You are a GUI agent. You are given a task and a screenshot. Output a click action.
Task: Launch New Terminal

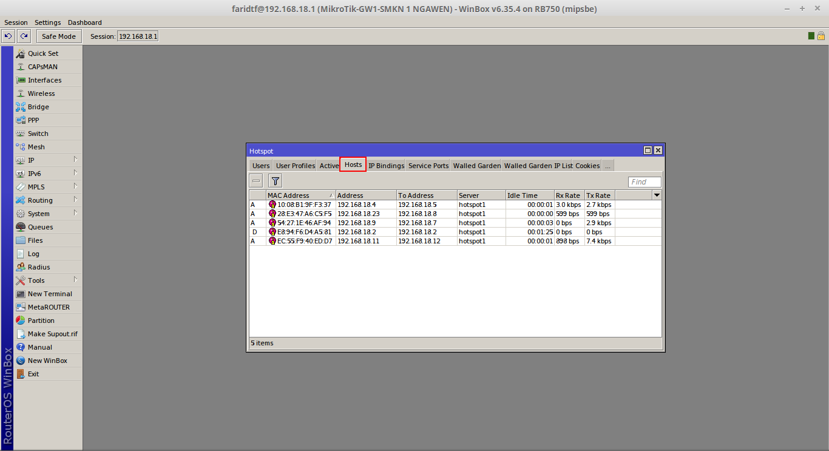[48, 294]
